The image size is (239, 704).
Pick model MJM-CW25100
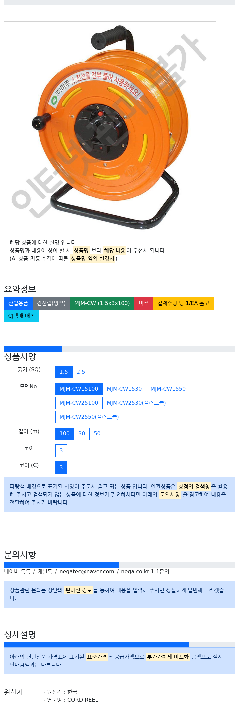(x=79, y=403)
